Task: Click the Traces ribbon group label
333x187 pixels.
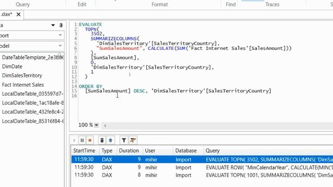Action: click(x=272, y=5)
